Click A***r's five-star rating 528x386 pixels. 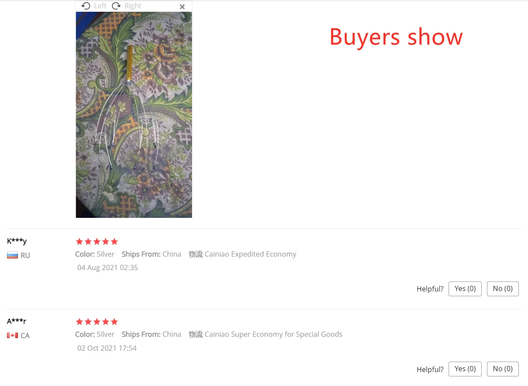pyautogui.click(x=97, y=322)
